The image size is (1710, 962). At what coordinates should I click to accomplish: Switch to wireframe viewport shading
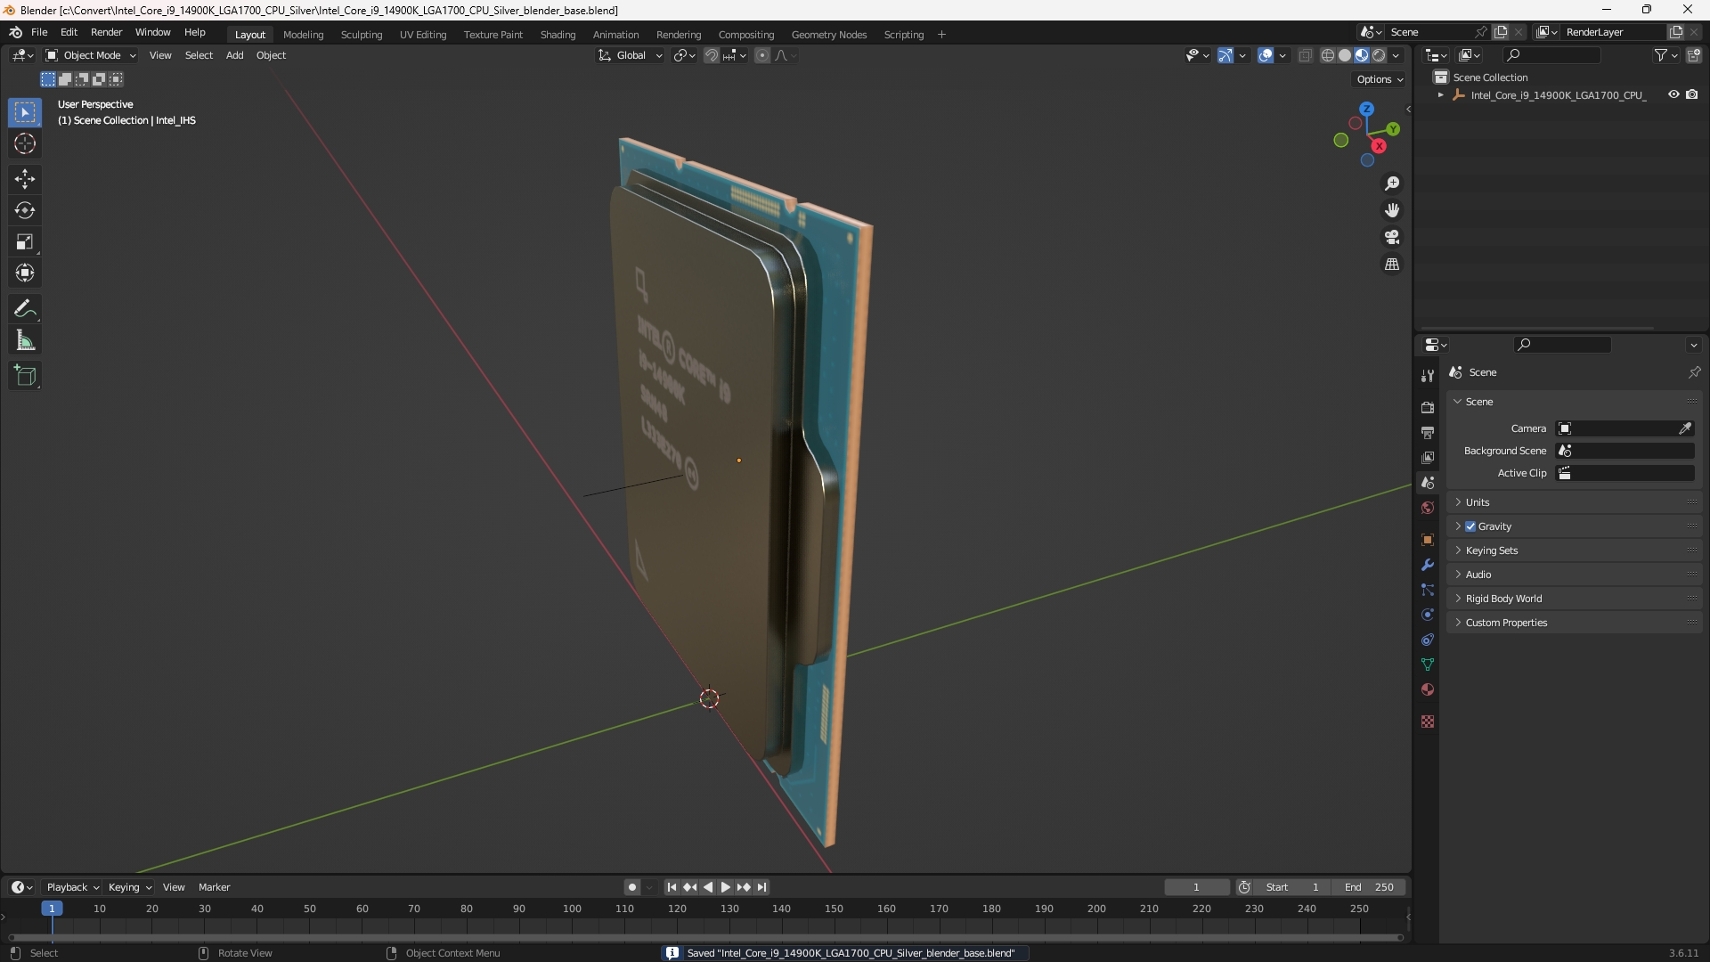[x=1328, y=55]
